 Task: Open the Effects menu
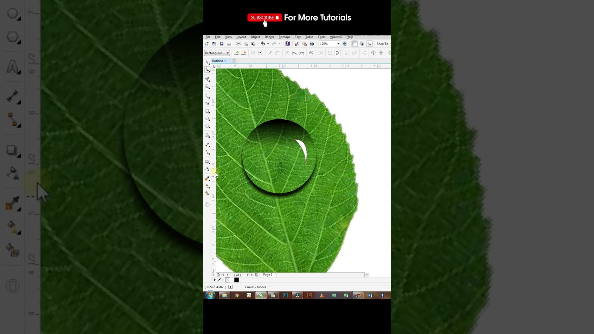click(x=269, y=37)
